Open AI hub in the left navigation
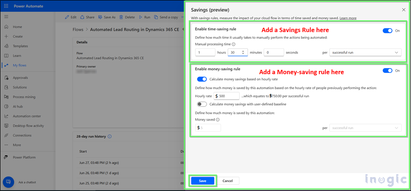411x191 pixels. 17,106
